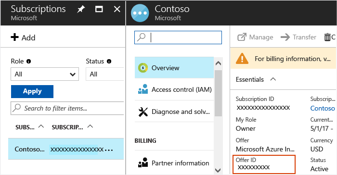Click the magnifier icon in the Contoso search box

point(142,37)
